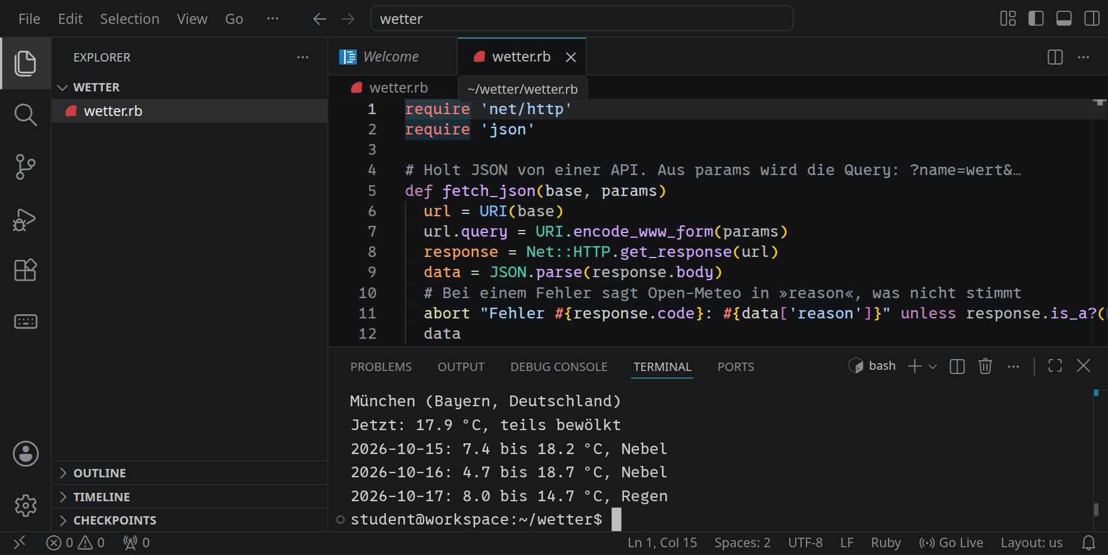The width and height of the screenshot is (1108, 555).
Task: Open the Manage settings gear
Action: click(26, 505)
